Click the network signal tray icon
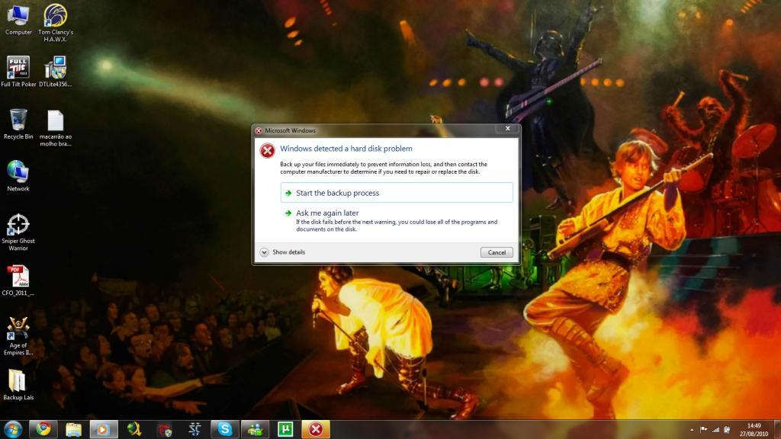 point(715,429)
